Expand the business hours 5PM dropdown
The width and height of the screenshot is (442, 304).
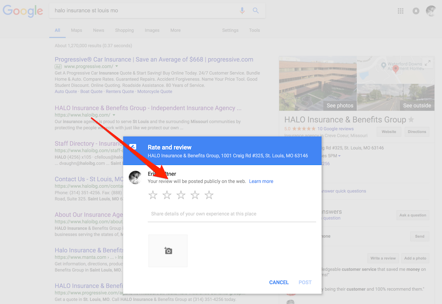coord(339,156)
